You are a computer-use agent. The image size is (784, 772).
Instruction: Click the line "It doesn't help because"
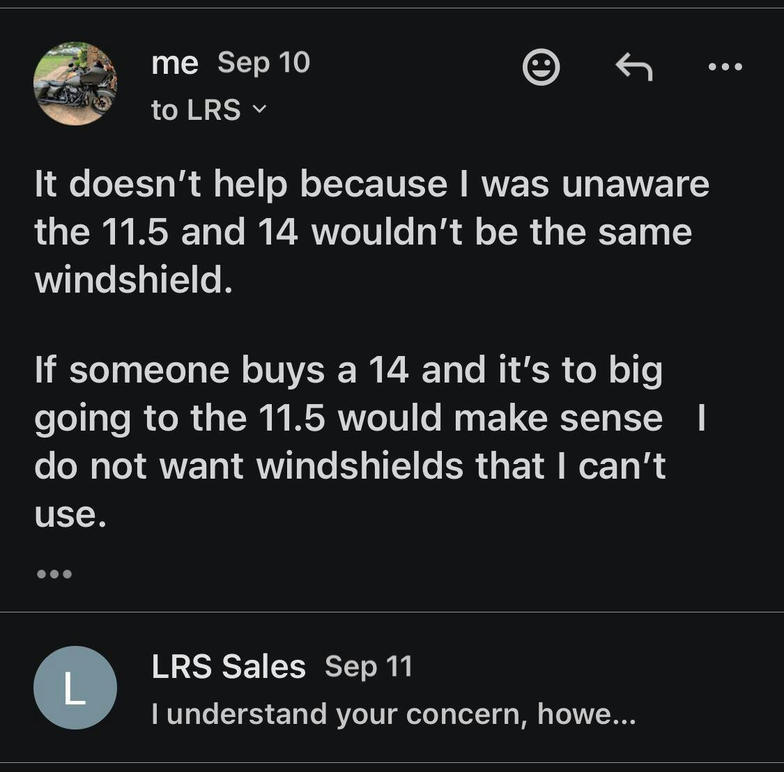tap(371, 185)
